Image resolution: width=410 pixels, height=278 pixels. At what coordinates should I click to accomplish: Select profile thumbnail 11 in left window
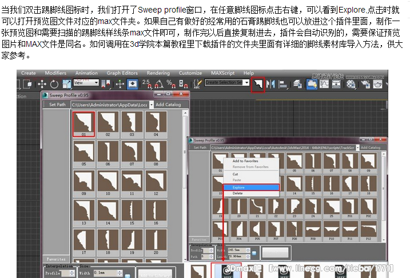point(132,183)
